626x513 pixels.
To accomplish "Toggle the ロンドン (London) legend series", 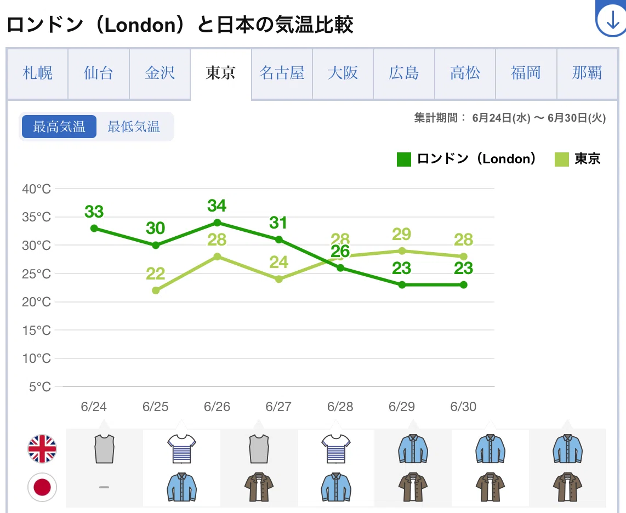I will (466, 159).
